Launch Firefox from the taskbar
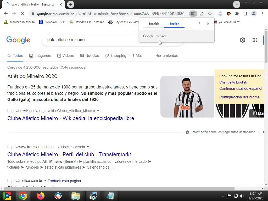 coord(41,196)
